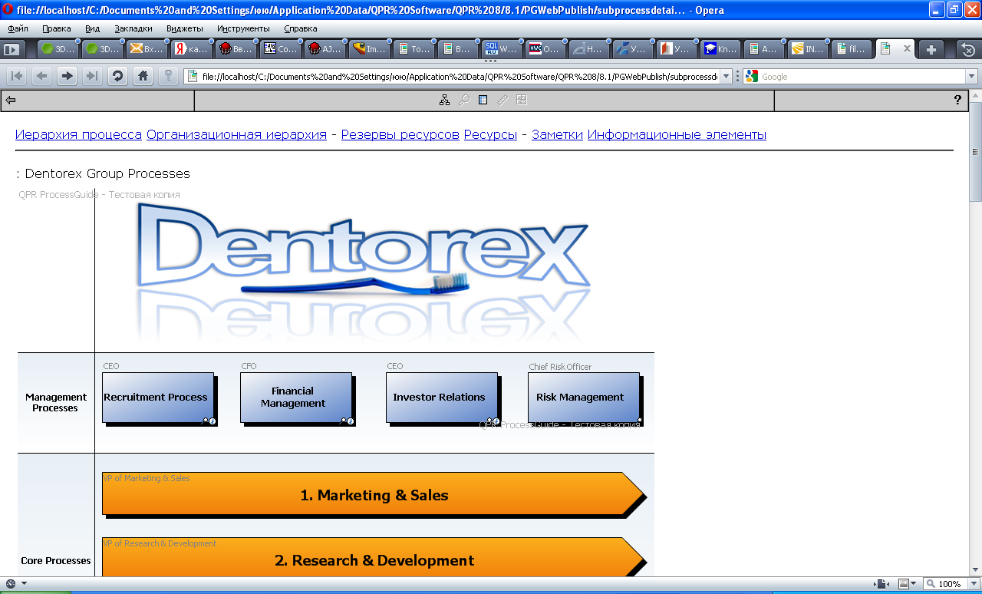Open the Risk Management process box
This screenshot has height=594, width=982.
click(x=584, y=398)
